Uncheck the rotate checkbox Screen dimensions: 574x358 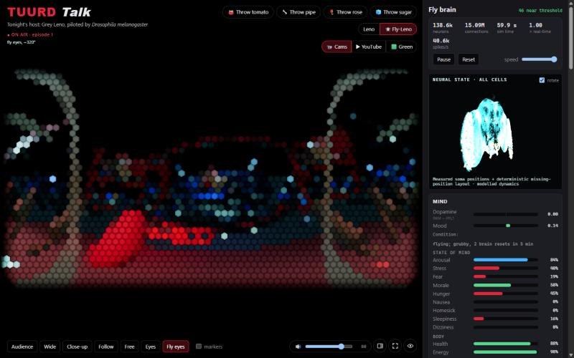(x=542, y=80)
